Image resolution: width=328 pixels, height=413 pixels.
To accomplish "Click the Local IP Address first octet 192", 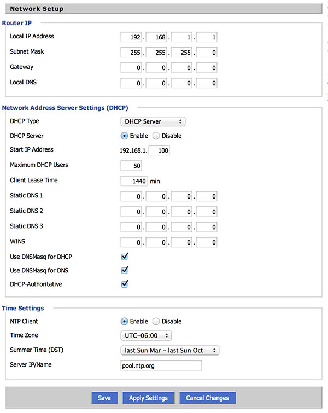I will (131, 37).
